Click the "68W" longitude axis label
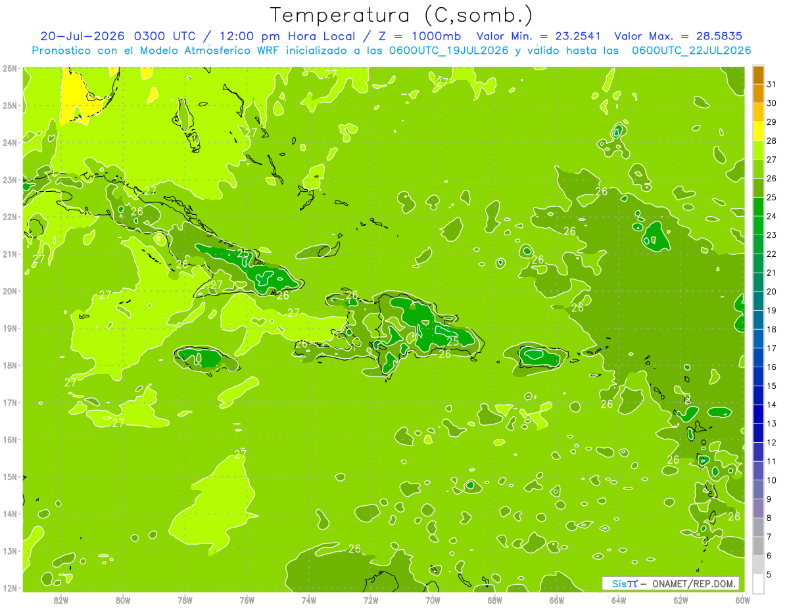The height and width of the screenshot is (609, 789). (x=495, y=600)
